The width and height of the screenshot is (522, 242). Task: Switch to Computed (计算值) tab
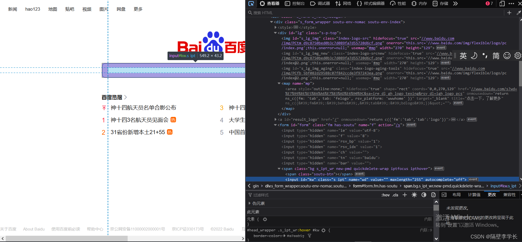(474, 195)
